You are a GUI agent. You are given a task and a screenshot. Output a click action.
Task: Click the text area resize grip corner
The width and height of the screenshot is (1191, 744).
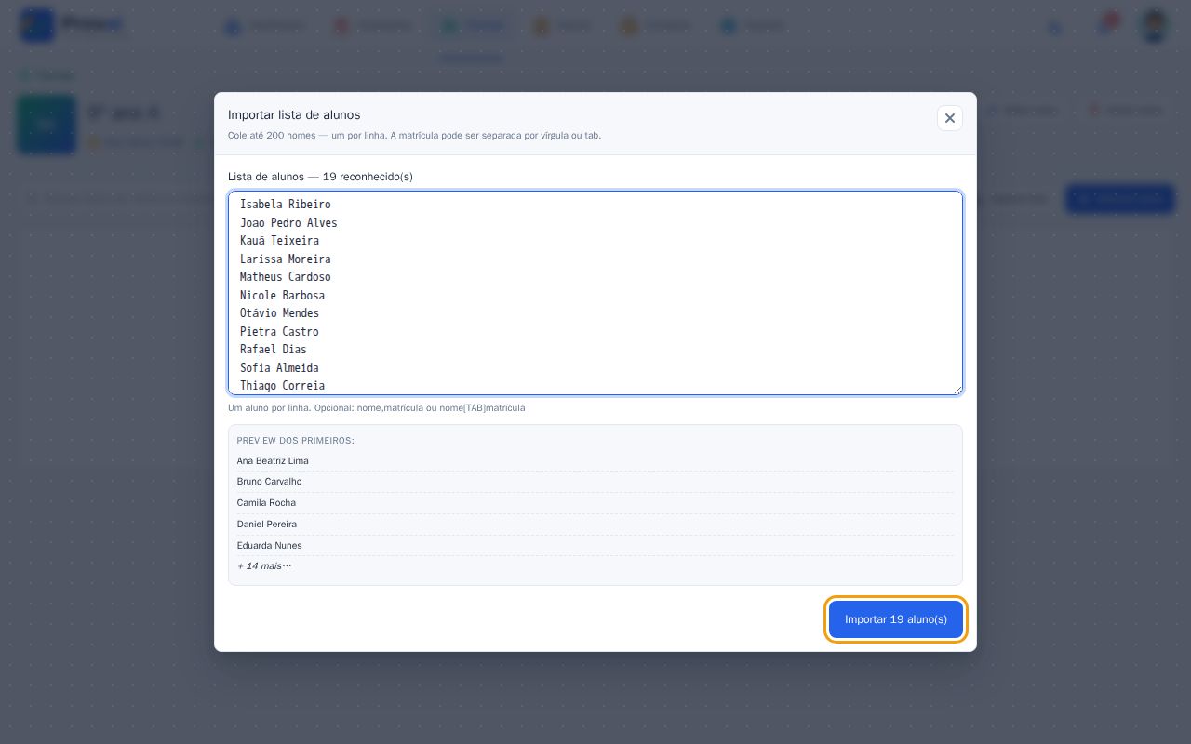957,389
